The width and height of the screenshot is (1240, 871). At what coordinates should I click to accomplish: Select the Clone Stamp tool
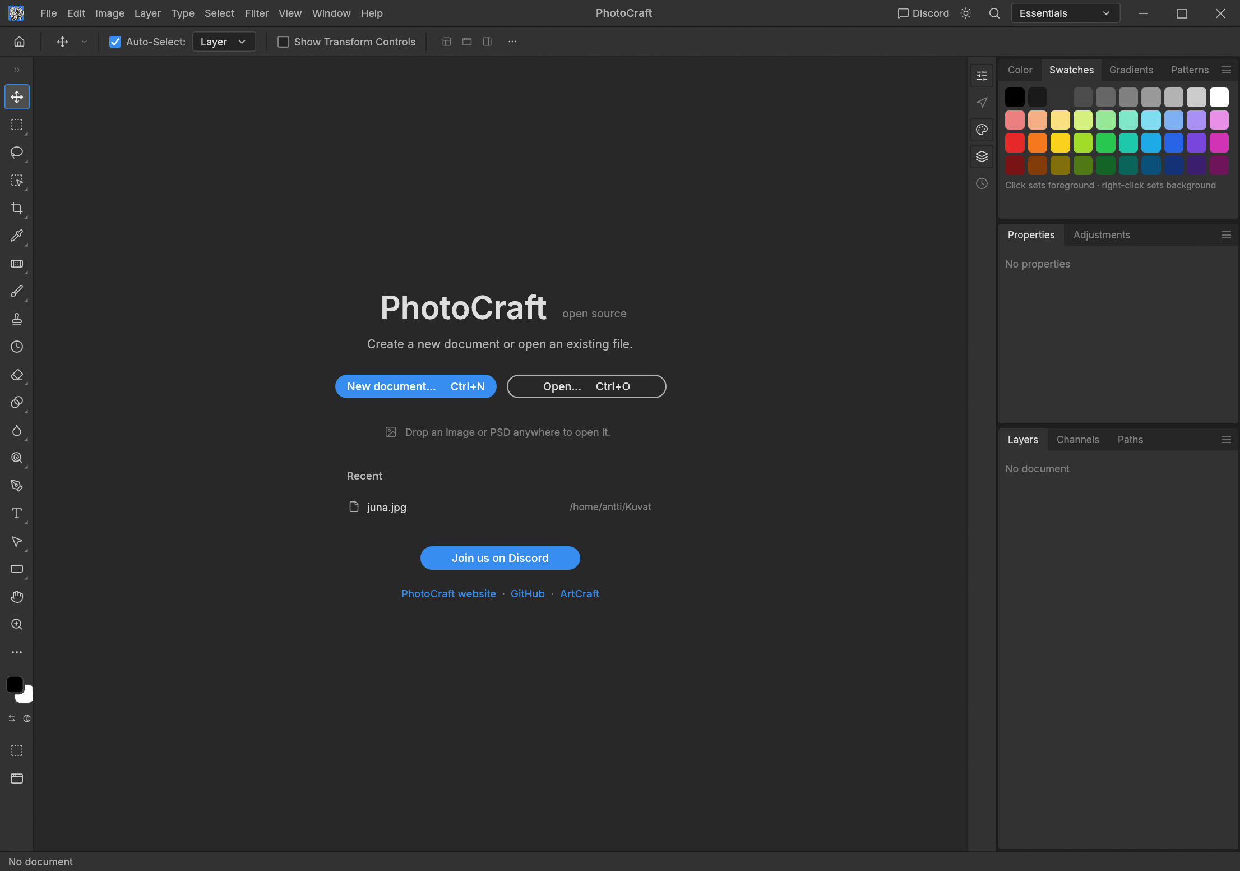[17, 319]
